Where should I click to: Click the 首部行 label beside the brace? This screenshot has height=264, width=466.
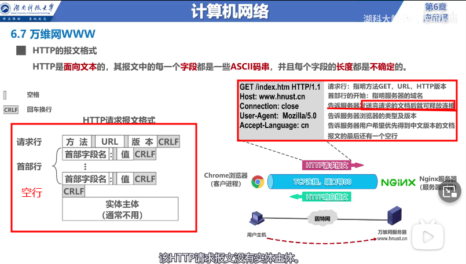click(29, 167)
